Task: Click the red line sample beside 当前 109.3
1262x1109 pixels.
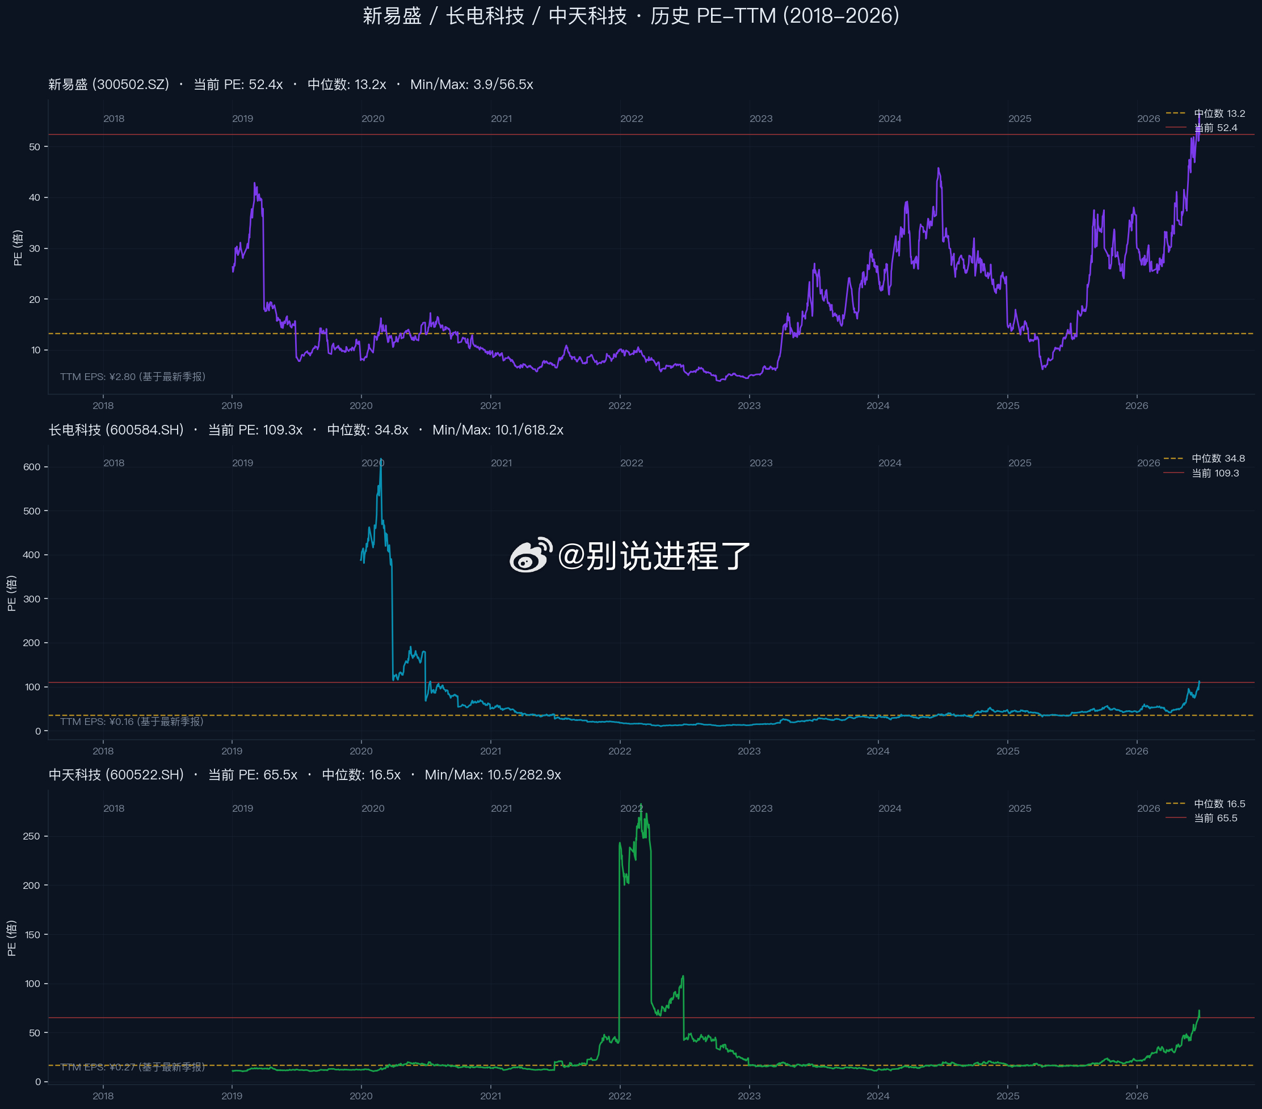Action: pyautogui.click(x=1173, y=473)
